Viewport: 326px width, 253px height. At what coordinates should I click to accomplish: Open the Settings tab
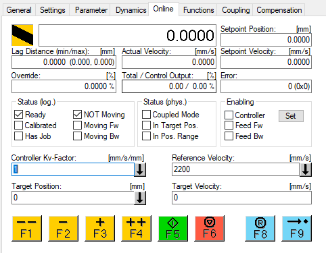(53, 10)
